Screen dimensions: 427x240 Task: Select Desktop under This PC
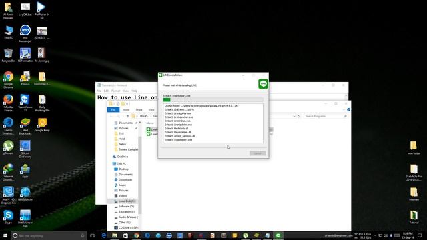(121, 169)
